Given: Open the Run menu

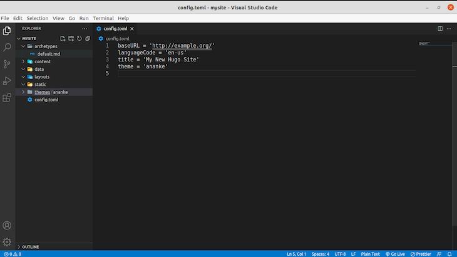Looking at the screenshot, I should 84,18.
